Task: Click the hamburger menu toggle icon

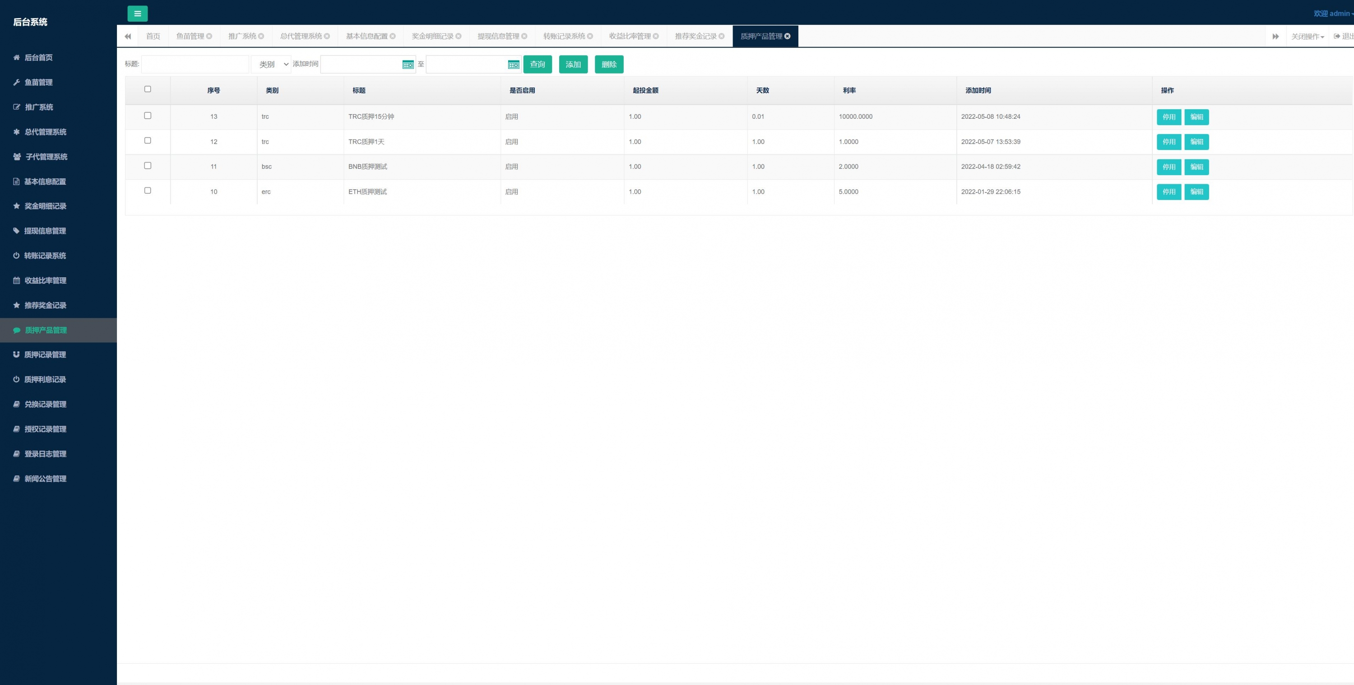Action: click(137, 14)
